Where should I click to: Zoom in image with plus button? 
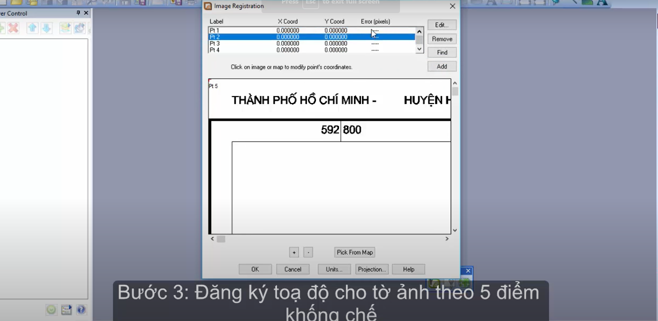coord(294,252)
